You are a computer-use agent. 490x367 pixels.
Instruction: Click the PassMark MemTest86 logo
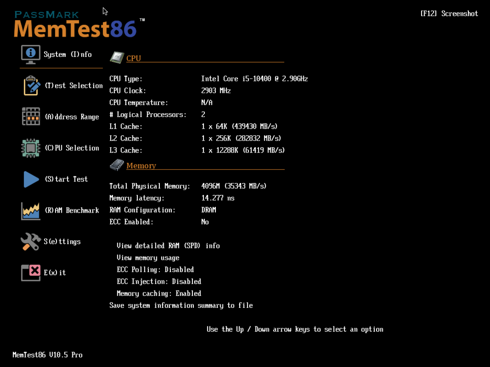[79, 24]
